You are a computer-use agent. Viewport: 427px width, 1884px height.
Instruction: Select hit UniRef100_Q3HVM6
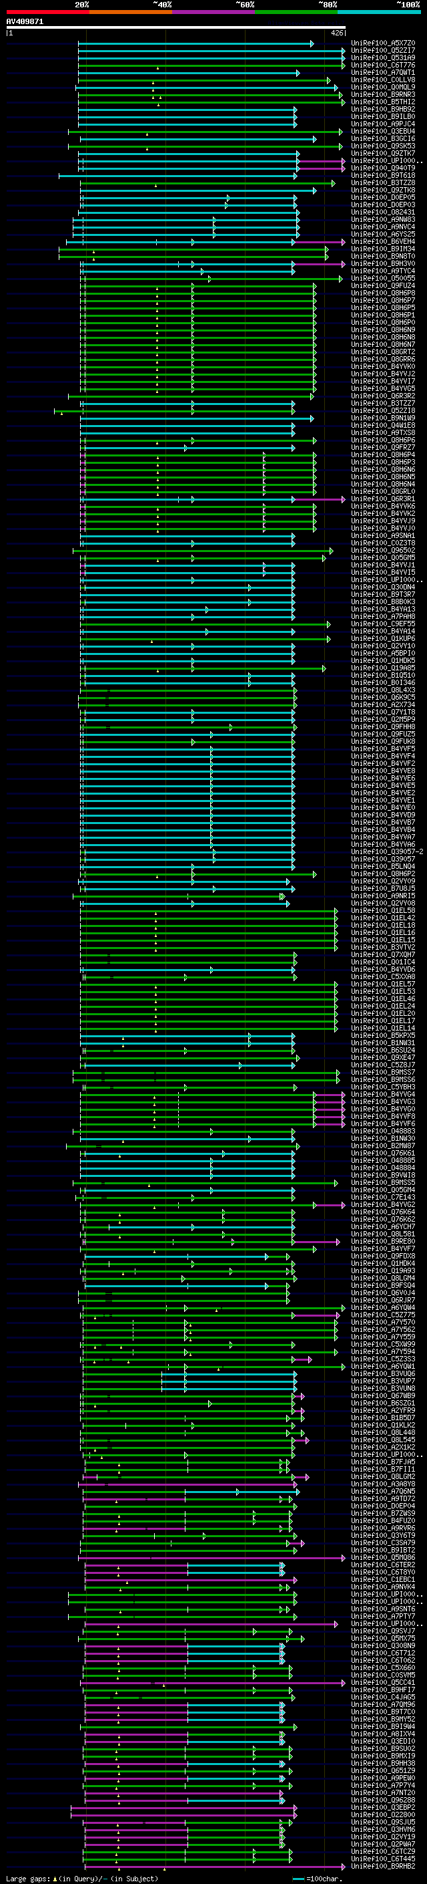tap(383, 1829)
